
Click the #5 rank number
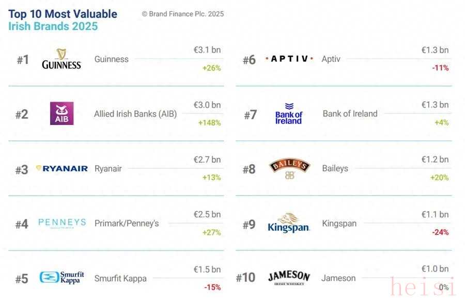click(x=22, y=279)
